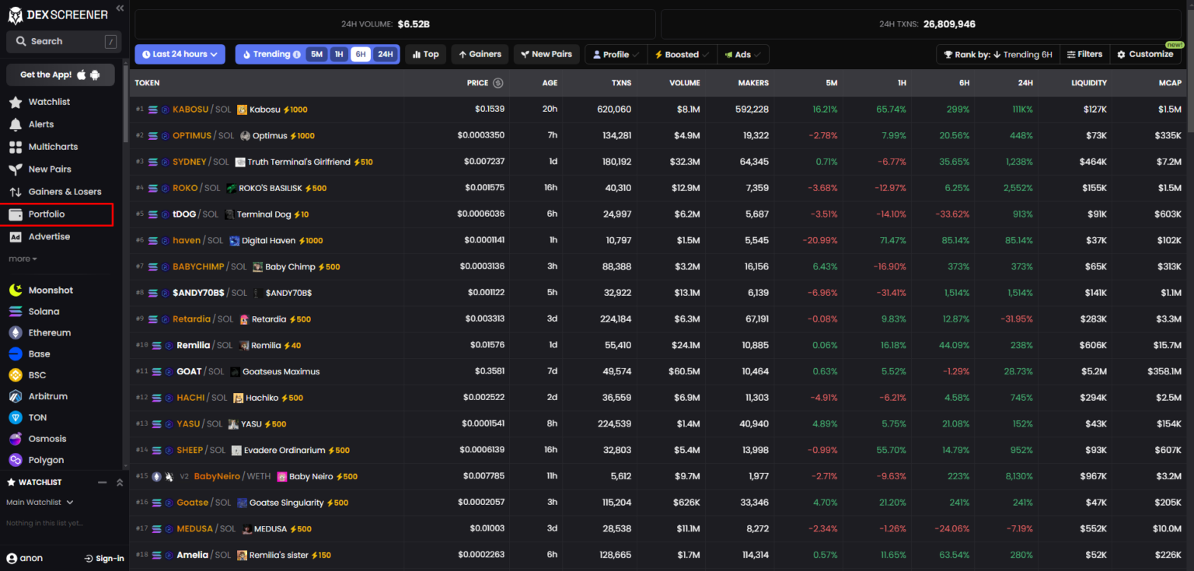Viewport: 1194px width, 571px height.
Task: Click the info icon next to Trending
Action: 297,54
